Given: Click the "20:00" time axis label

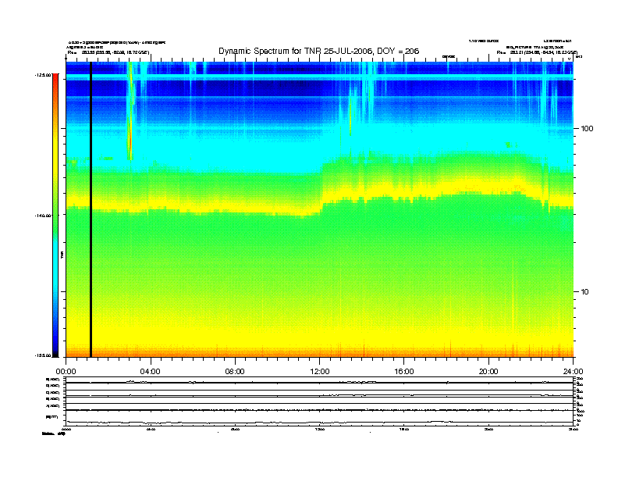Looking at the screenshot, I should point(488,372).
